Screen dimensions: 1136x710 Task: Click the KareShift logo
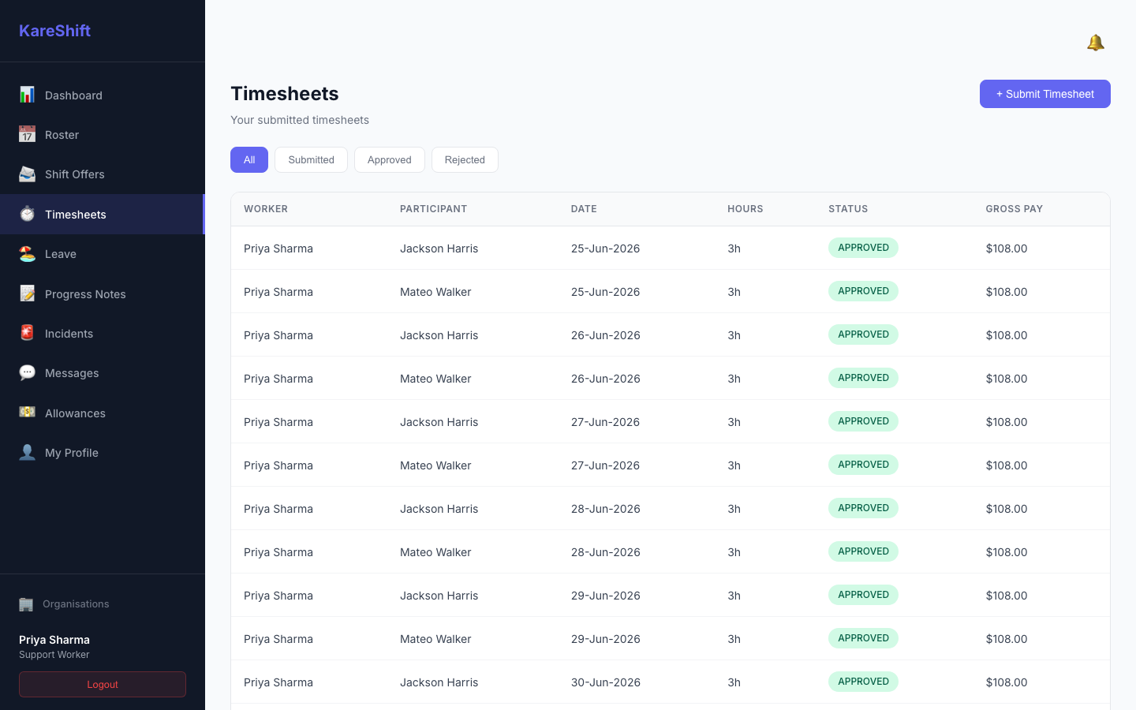[54, 31]
